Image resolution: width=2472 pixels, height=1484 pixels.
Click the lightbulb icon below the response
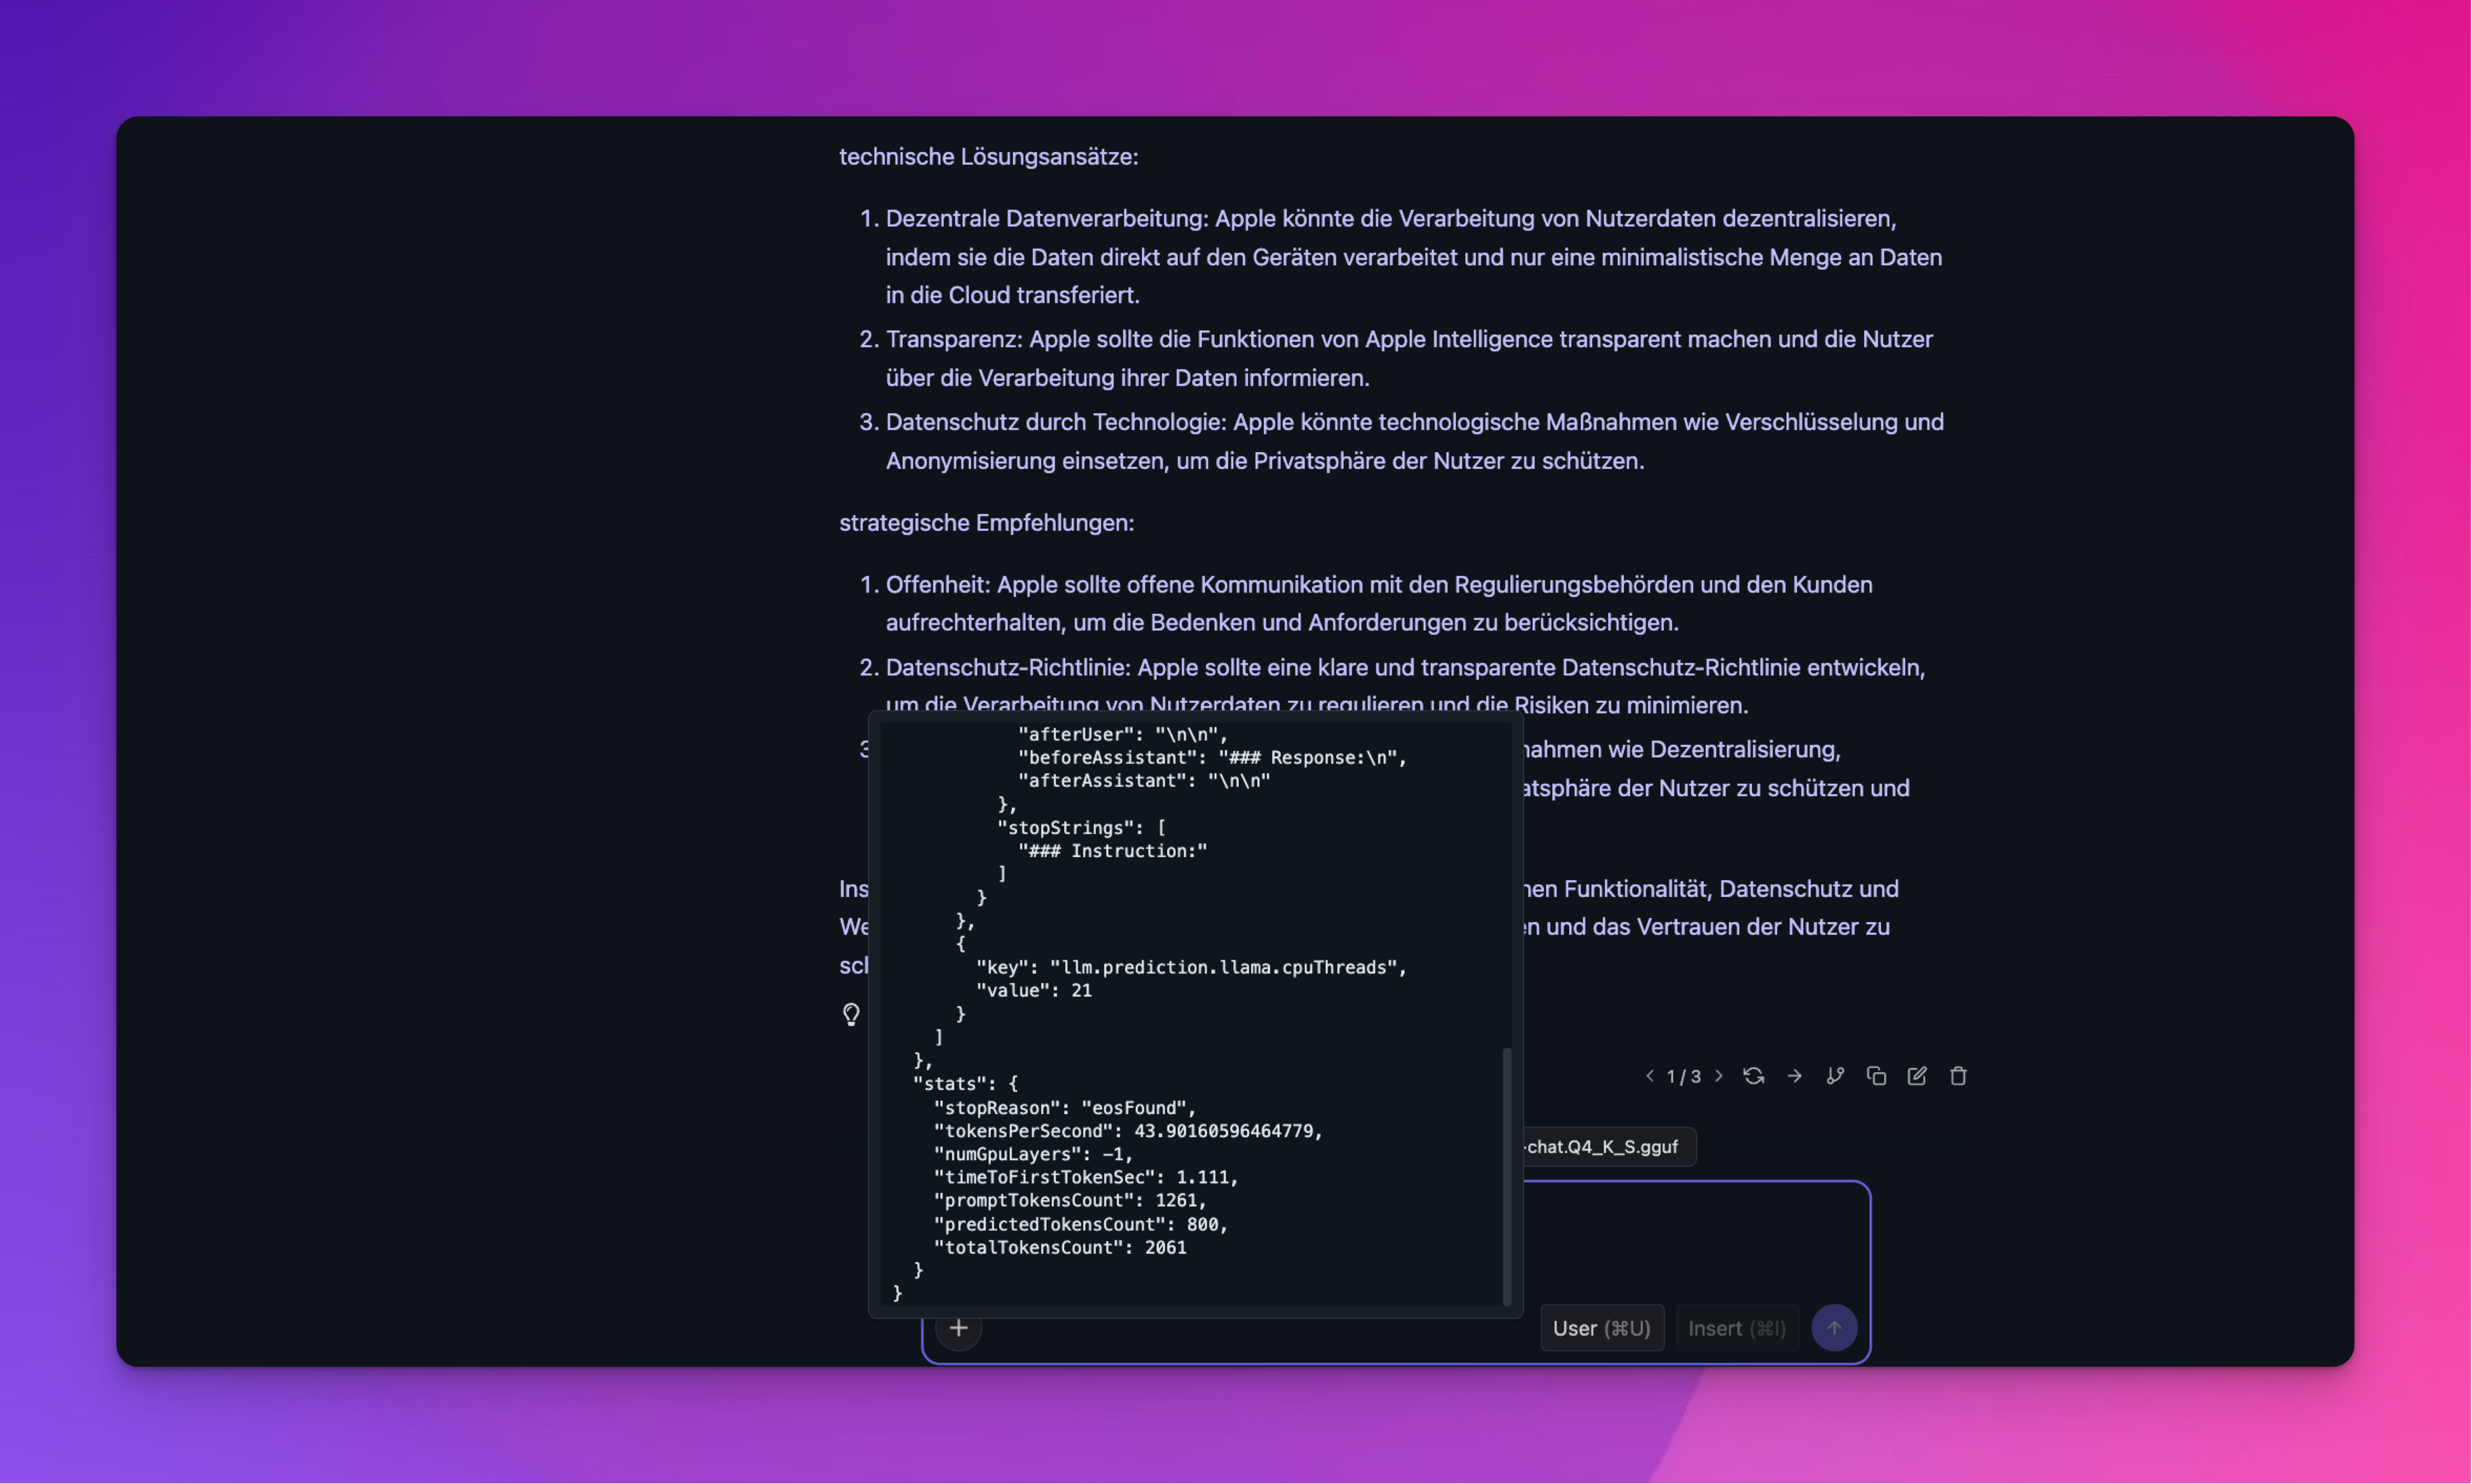[x=851, y=1014]
